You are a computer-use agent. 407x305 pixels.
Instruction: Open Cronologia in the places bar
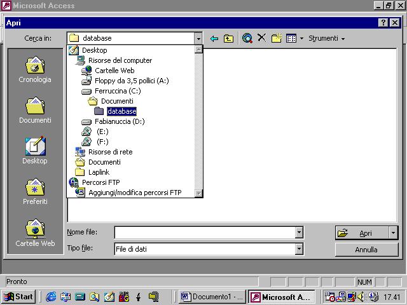coord(35,69)
